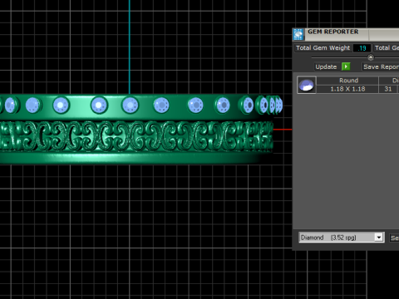Open the Diamond material dropdown arrow
This screenshot has width=399, height=299.
(379, 238)
